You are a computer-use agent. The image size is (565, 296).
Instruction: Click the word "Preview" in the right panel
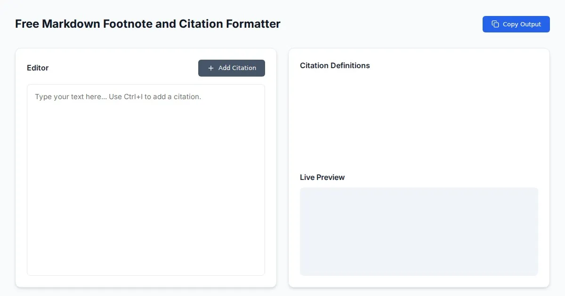331,178
